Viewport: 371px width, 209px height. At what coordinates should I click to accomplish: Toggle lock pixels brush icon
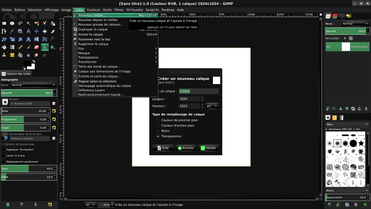pos(345,38)
